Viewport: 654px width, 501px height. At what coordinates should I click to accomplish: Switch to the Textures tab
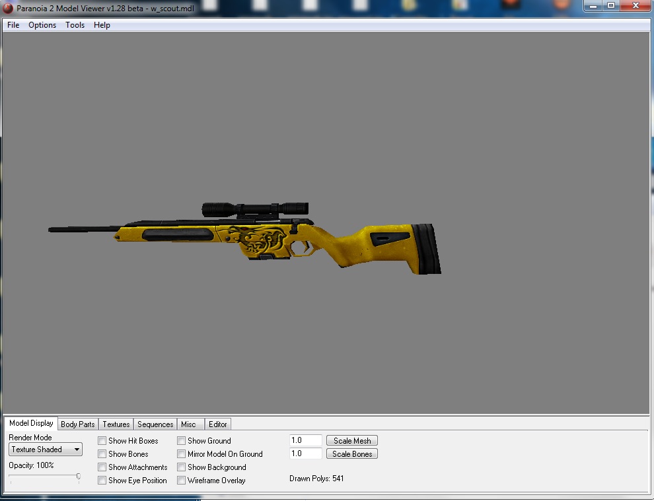click(116, 424)
